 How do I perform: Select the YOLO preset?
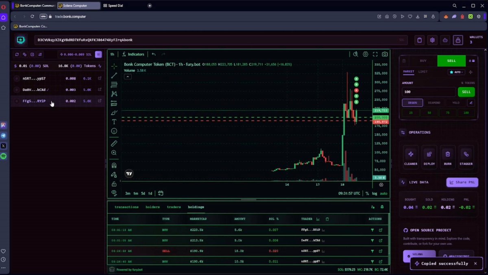pyautogui.click(x=455, y=103)
